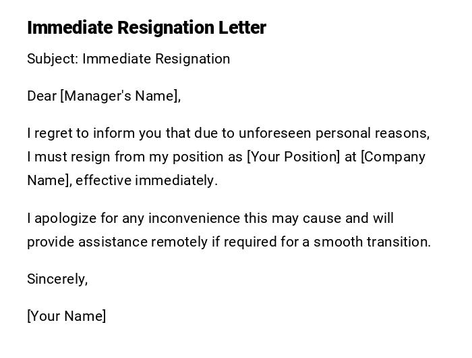Click the [Manager's Name] placeholder
Viewport: 472px width, 358px height.
(120, 96)
